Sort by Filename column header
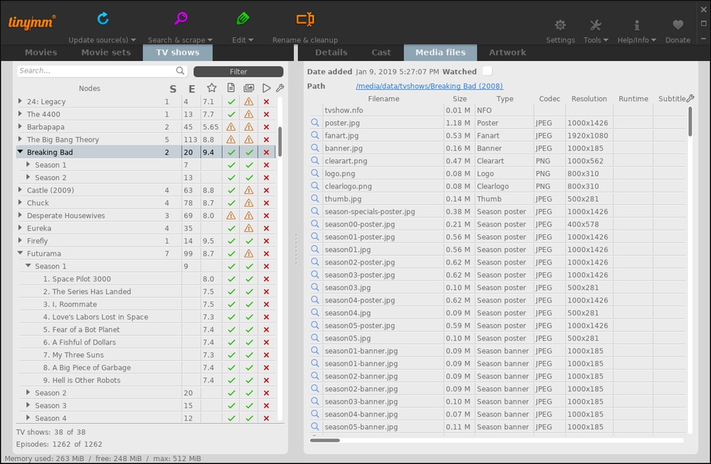Image resolution: width=711 pixels, height=464 pixels. pyautogui.click(x=384, y=99)
